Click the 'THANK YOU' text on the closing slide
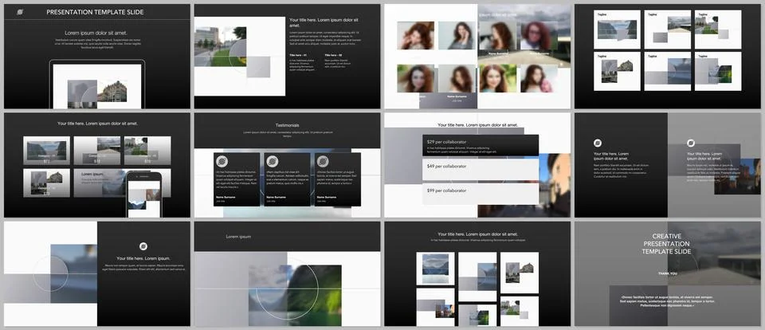The height and width of the screenshot is (330, 765). (x=668, y=273)
